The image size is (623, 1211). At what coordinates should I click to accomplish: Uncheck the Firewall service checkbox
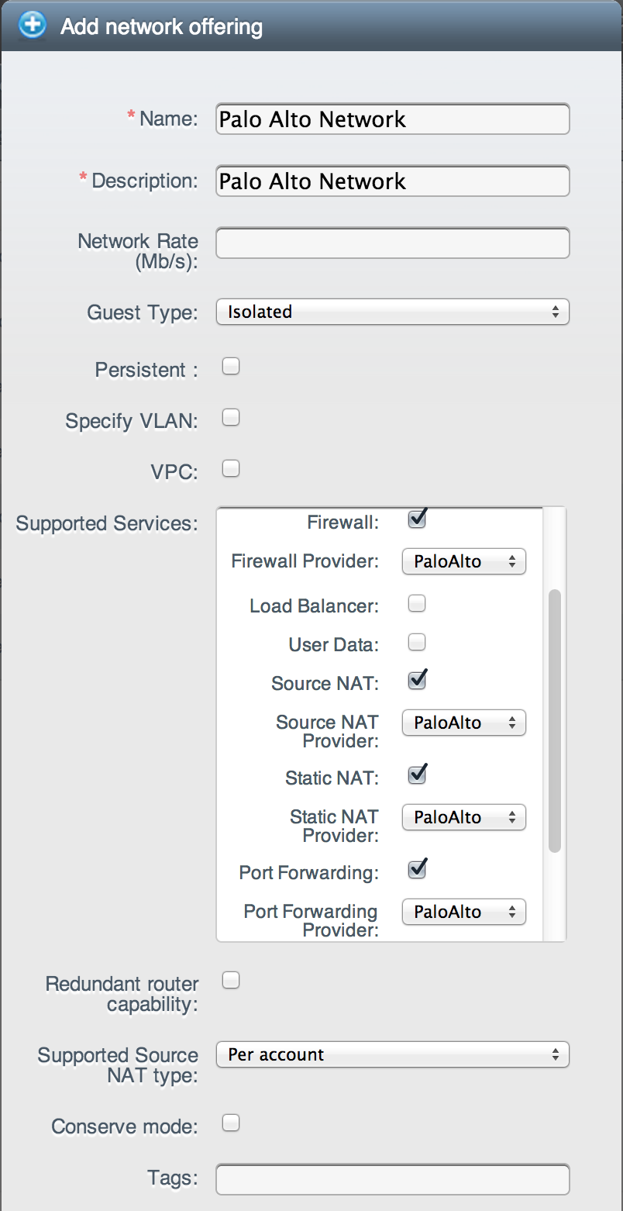pyautogui.click(x=417, y=519)
